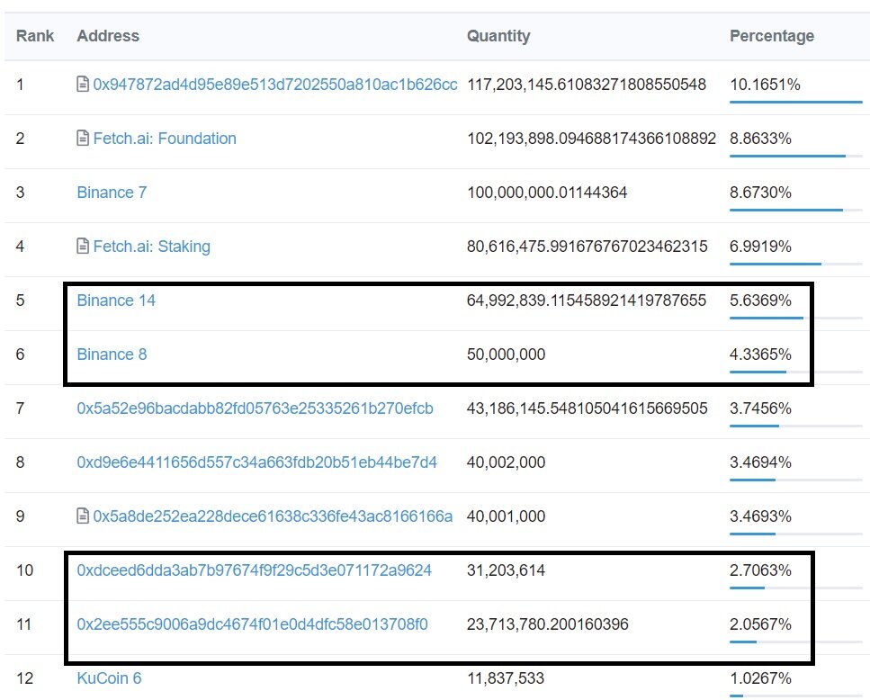Viewport: 870px width, 700px height.
Task: Open the Fetch.ai: Staking address link
Action: (x=151, y=247)
